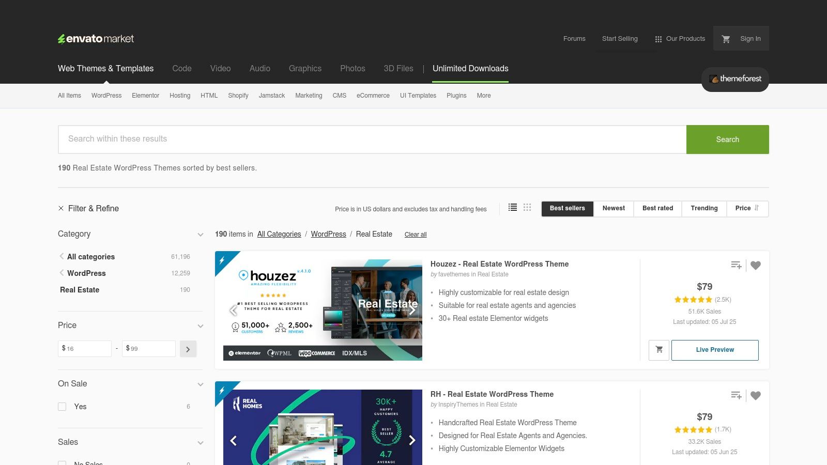Open the Photos marketplace tab

pyautogui.click(x=353, y=68)
